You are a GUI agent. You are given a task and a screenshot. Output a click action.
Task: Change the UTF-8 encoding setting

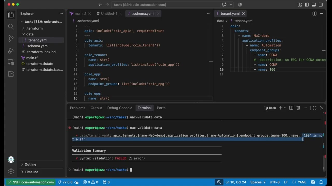coord(275,182)
